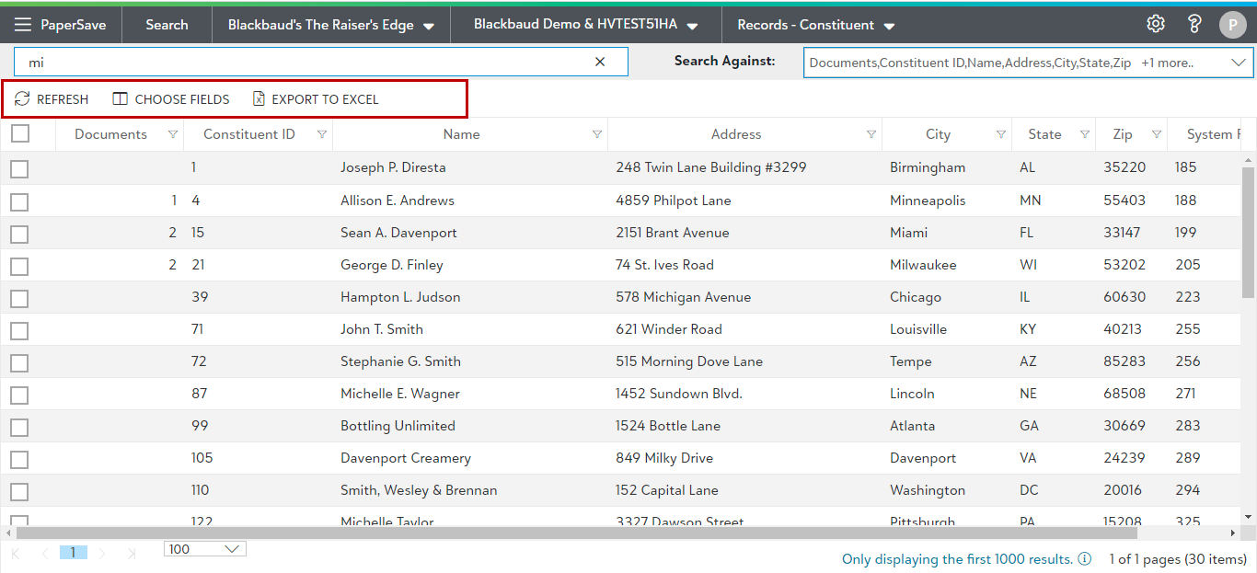The width and height of the screenshot is (1257, 573).
Task: Click the Constituent ID column filter icon
Action: pos(321,134)
